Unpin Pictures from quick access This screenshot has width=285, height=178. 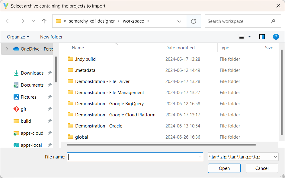[50, 97]
